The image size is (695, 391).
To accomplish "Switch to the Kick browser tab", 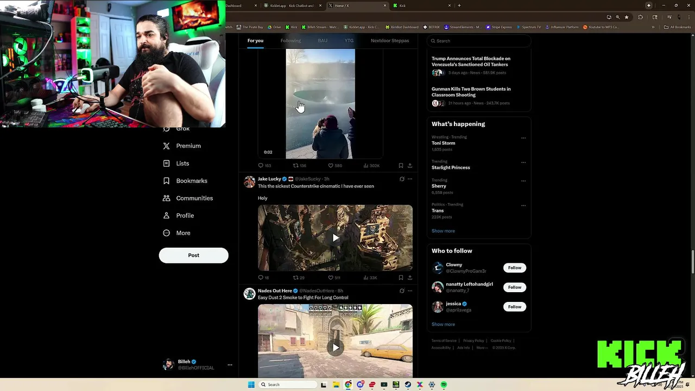I will pyautogui.click(x=424, y=5).
